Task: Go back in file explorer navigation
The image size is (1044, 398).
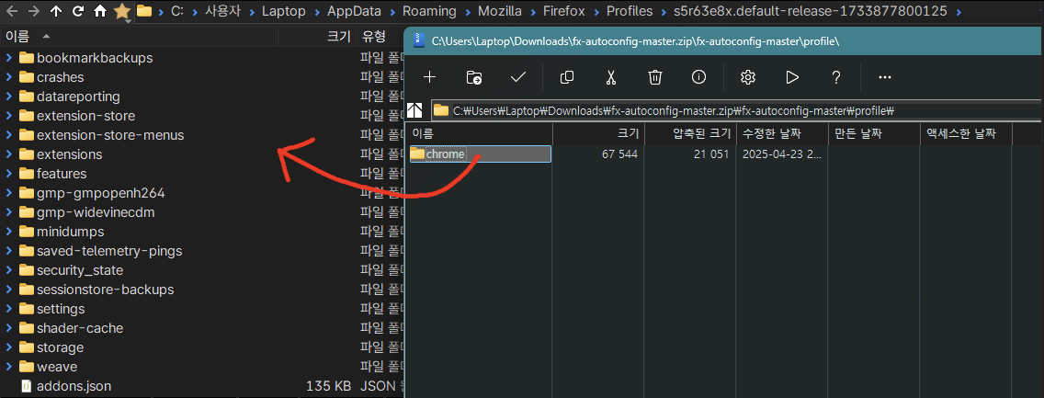Action: (13, 11)
